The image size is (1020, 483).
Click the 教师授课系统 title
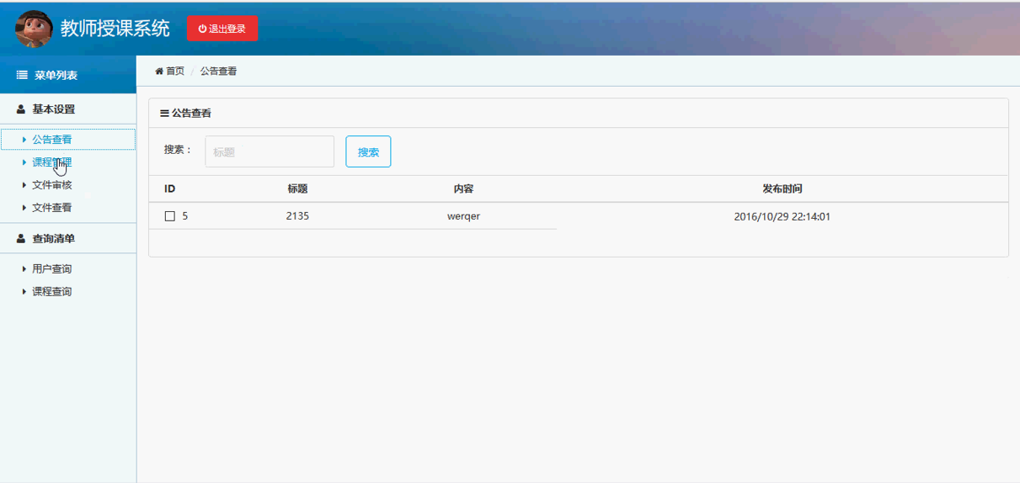coord(115,29)
